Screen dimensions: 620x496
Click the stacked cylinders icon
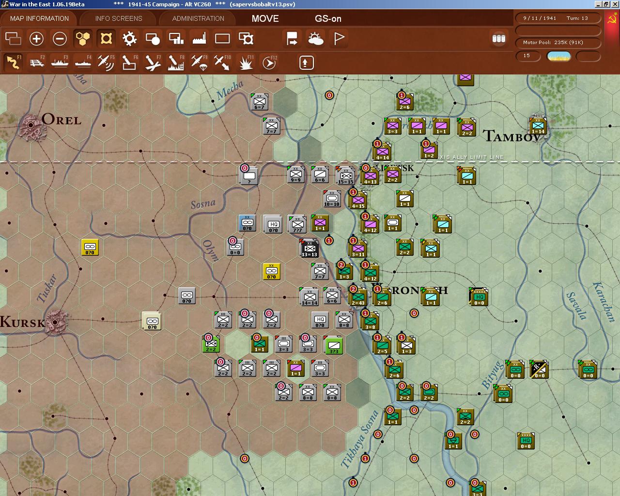[x=499, y=38]
